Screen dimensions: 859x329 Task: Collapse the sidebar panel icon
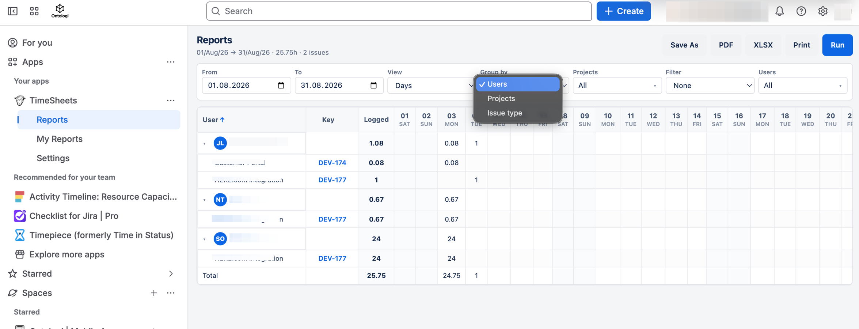coord(12,11)
